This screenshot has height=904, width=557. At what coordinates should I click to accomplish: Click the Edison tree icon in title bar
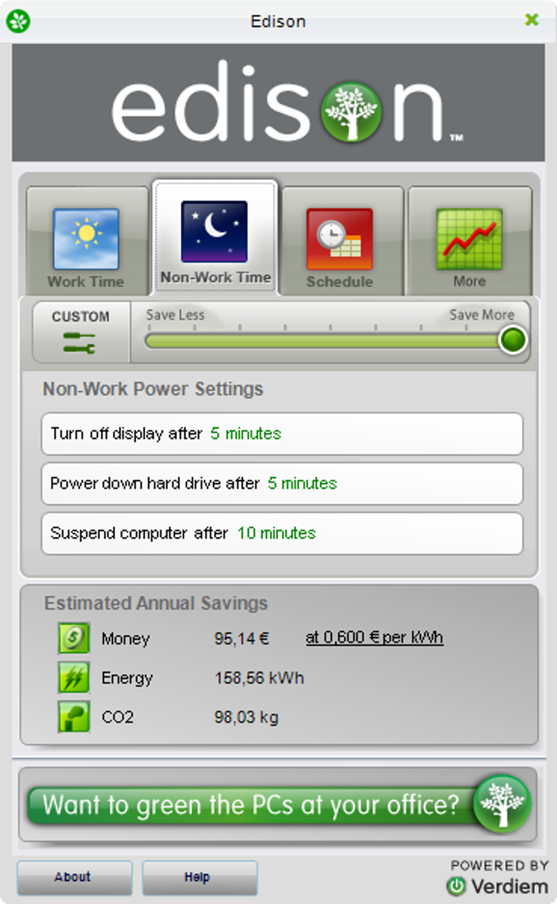18,21
